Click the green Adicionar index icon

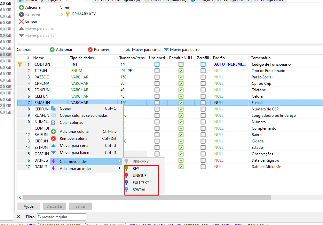coord(21,7)
